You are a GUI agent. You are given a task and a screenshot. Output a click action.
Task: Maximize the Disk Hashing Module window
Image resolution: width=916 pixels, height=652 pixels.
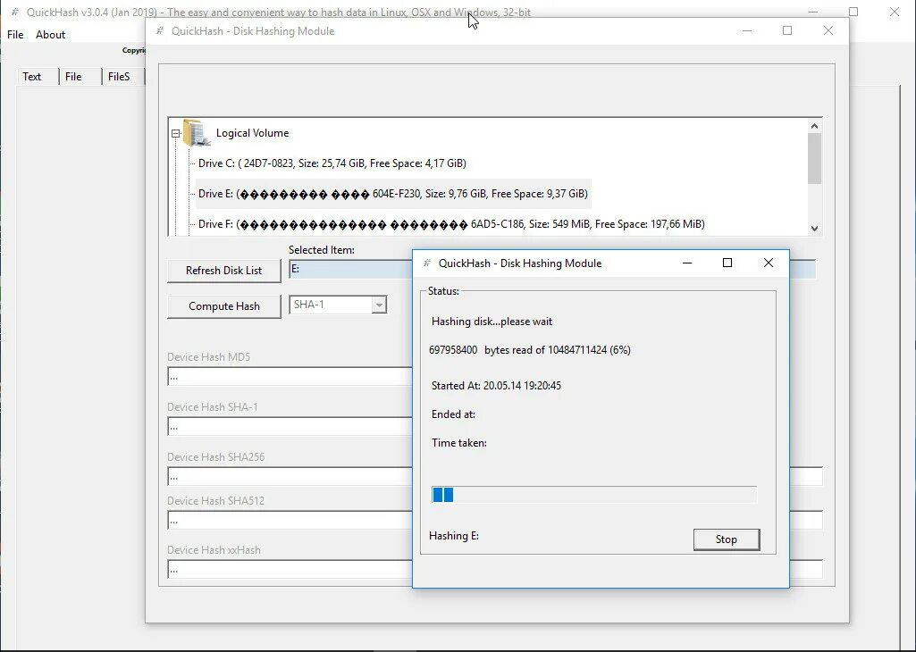[x=787, y=31]
